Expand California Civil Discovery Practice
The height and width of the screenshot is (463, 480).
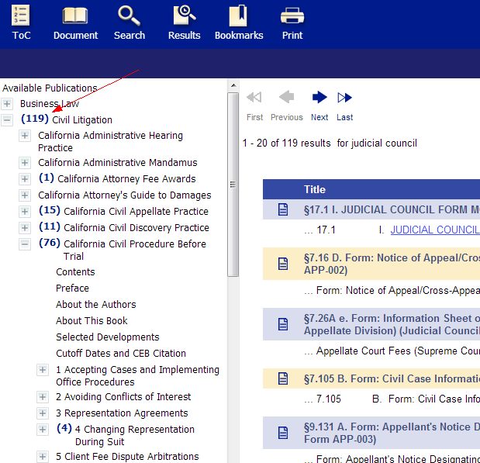[x=25, y=228]
